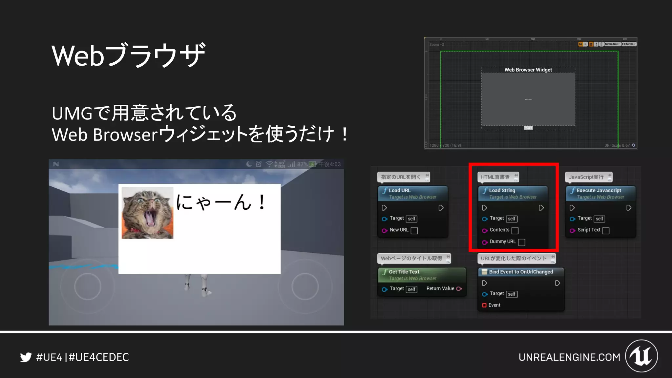Click the Load URL function icon

(x=385, y=190)
